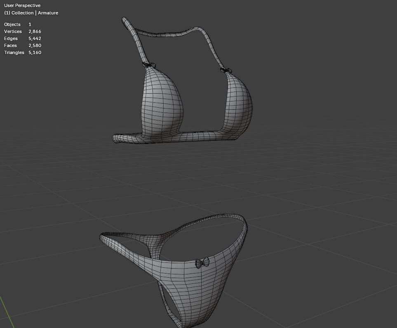Click the left end tip of the lower band
The image size is (397, 328).
pyautogui.click(x=117, y=139)
